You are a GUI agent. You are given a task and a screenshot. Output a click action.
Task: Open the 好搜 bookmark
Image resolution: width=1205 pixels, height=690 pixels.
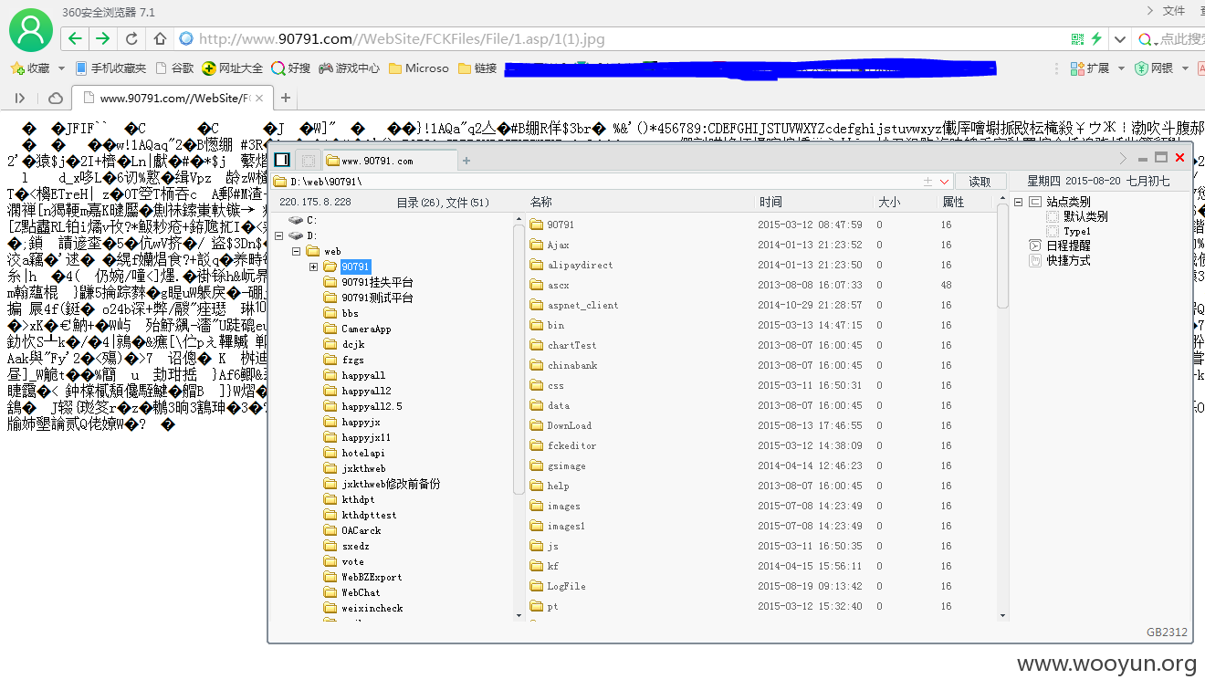291,68
